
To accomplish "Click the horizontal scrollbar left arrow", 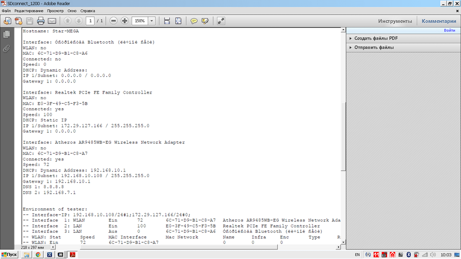I will point(53,247).
